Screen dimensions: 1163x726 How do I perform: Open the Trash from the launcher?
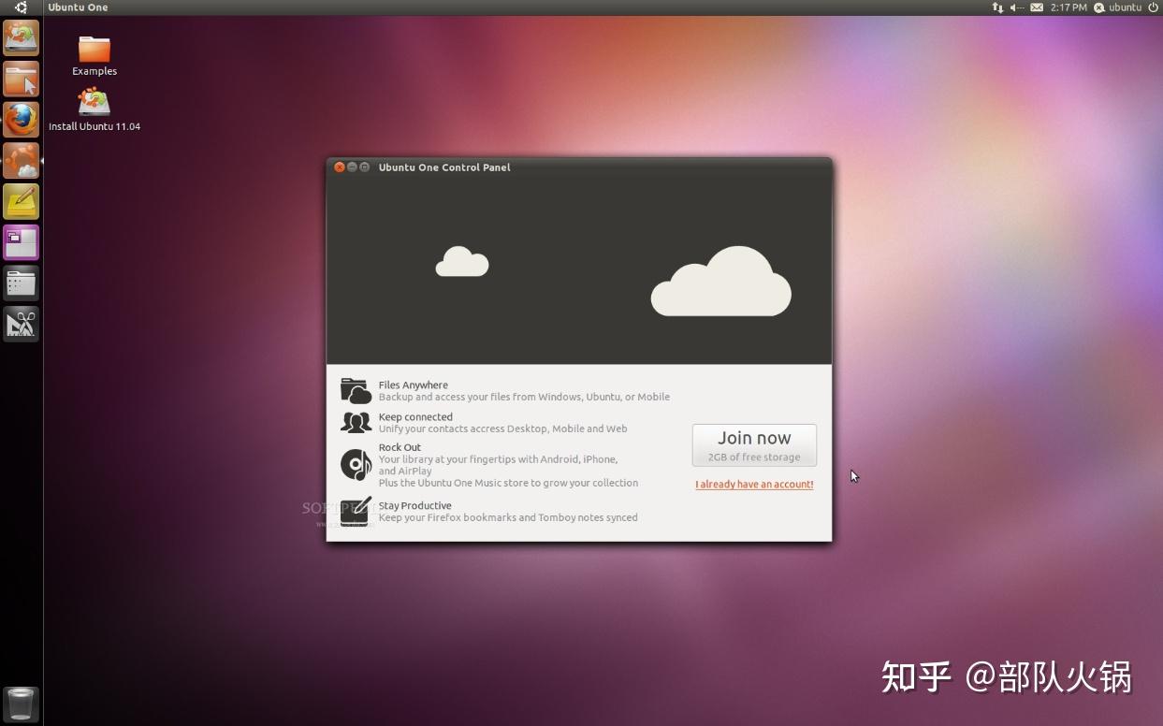pos(21,704)
